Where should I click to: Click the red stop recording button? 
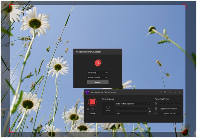[x=92, y=102]
